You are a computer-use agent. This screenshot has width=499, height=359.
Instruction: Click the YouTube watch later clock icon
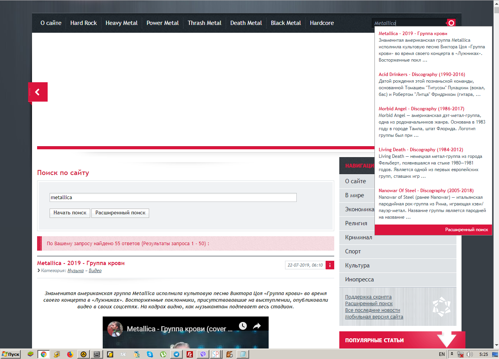pos(243,326)
